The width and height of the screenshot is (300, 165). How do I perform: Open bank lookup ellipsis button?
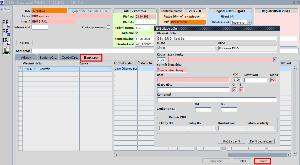[275, 59]
